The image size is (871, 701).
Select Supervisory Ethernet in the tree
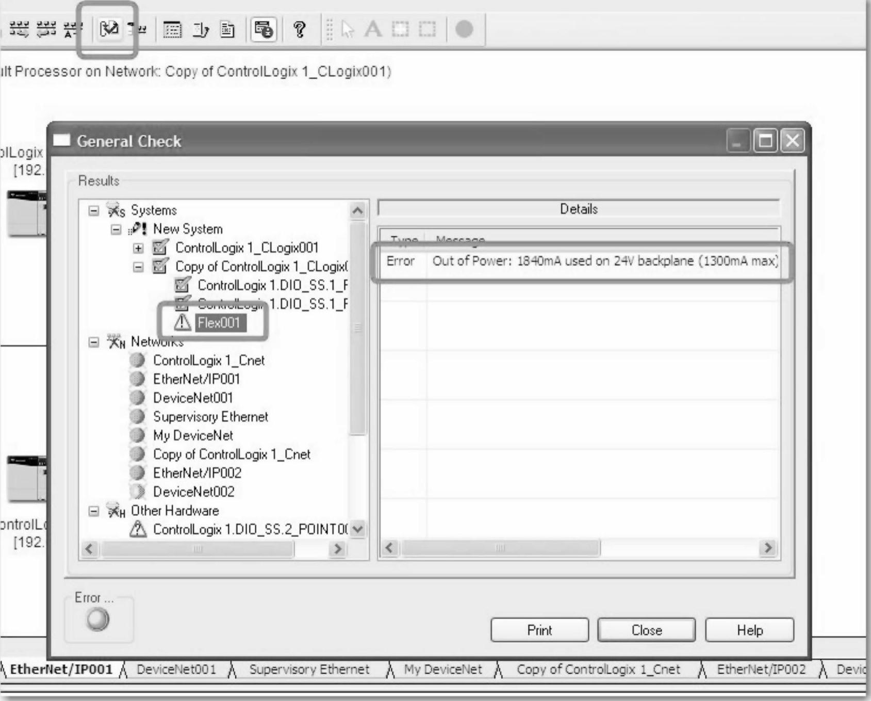point(210,417)
